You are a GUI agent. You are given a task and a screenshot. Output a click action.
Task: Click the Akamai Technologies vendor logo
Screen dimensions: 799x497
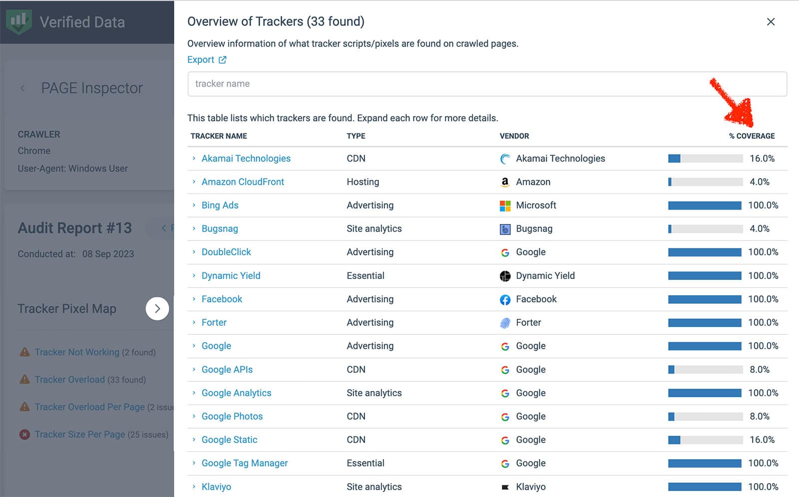[505, 159]
